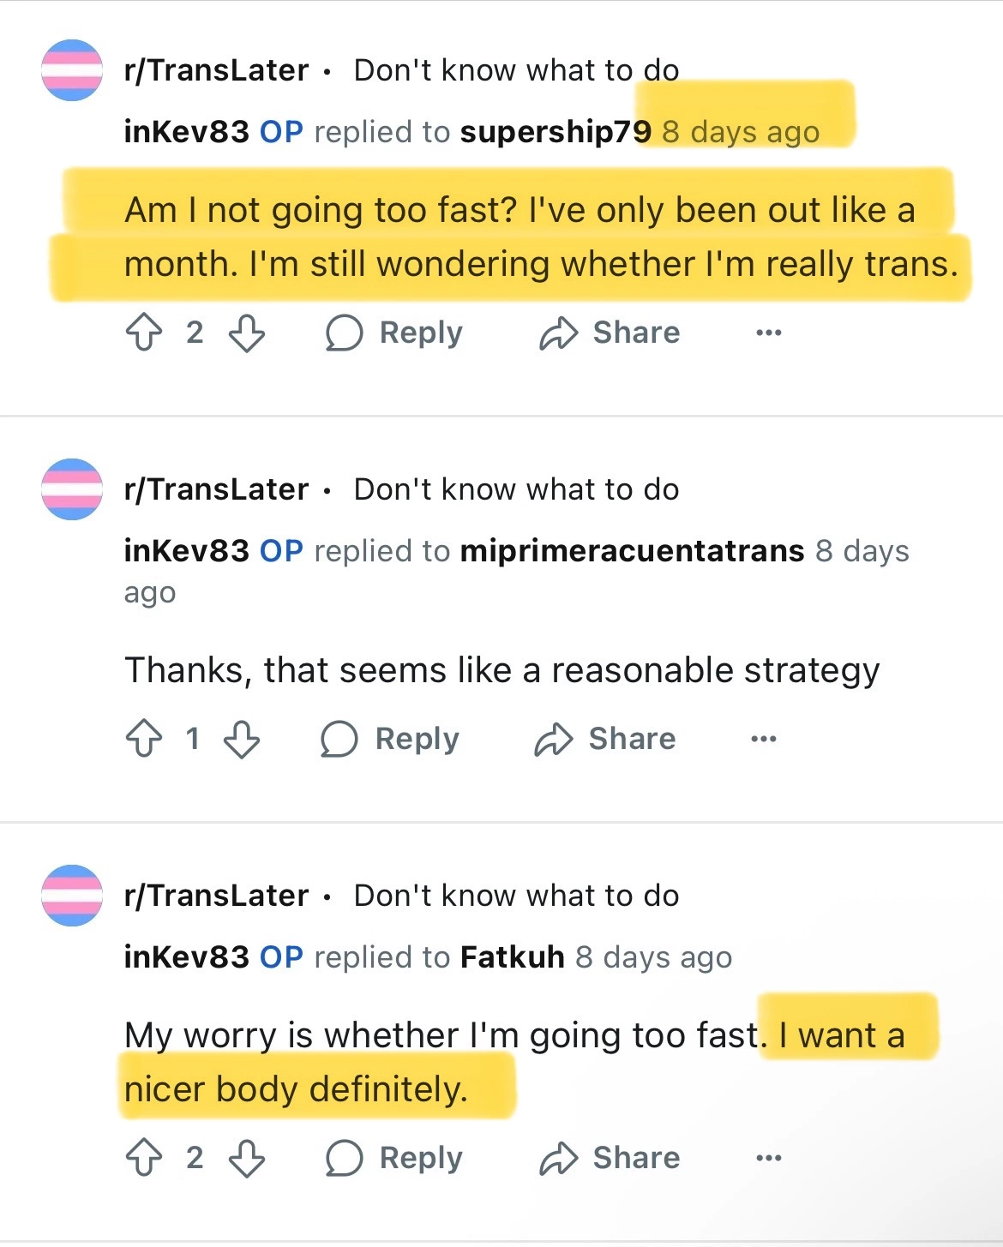The width and height of the screenshot is (1003, 1247).
Task: Upvote the 'reasonable strategy' comment
Action: pos(144,739)
